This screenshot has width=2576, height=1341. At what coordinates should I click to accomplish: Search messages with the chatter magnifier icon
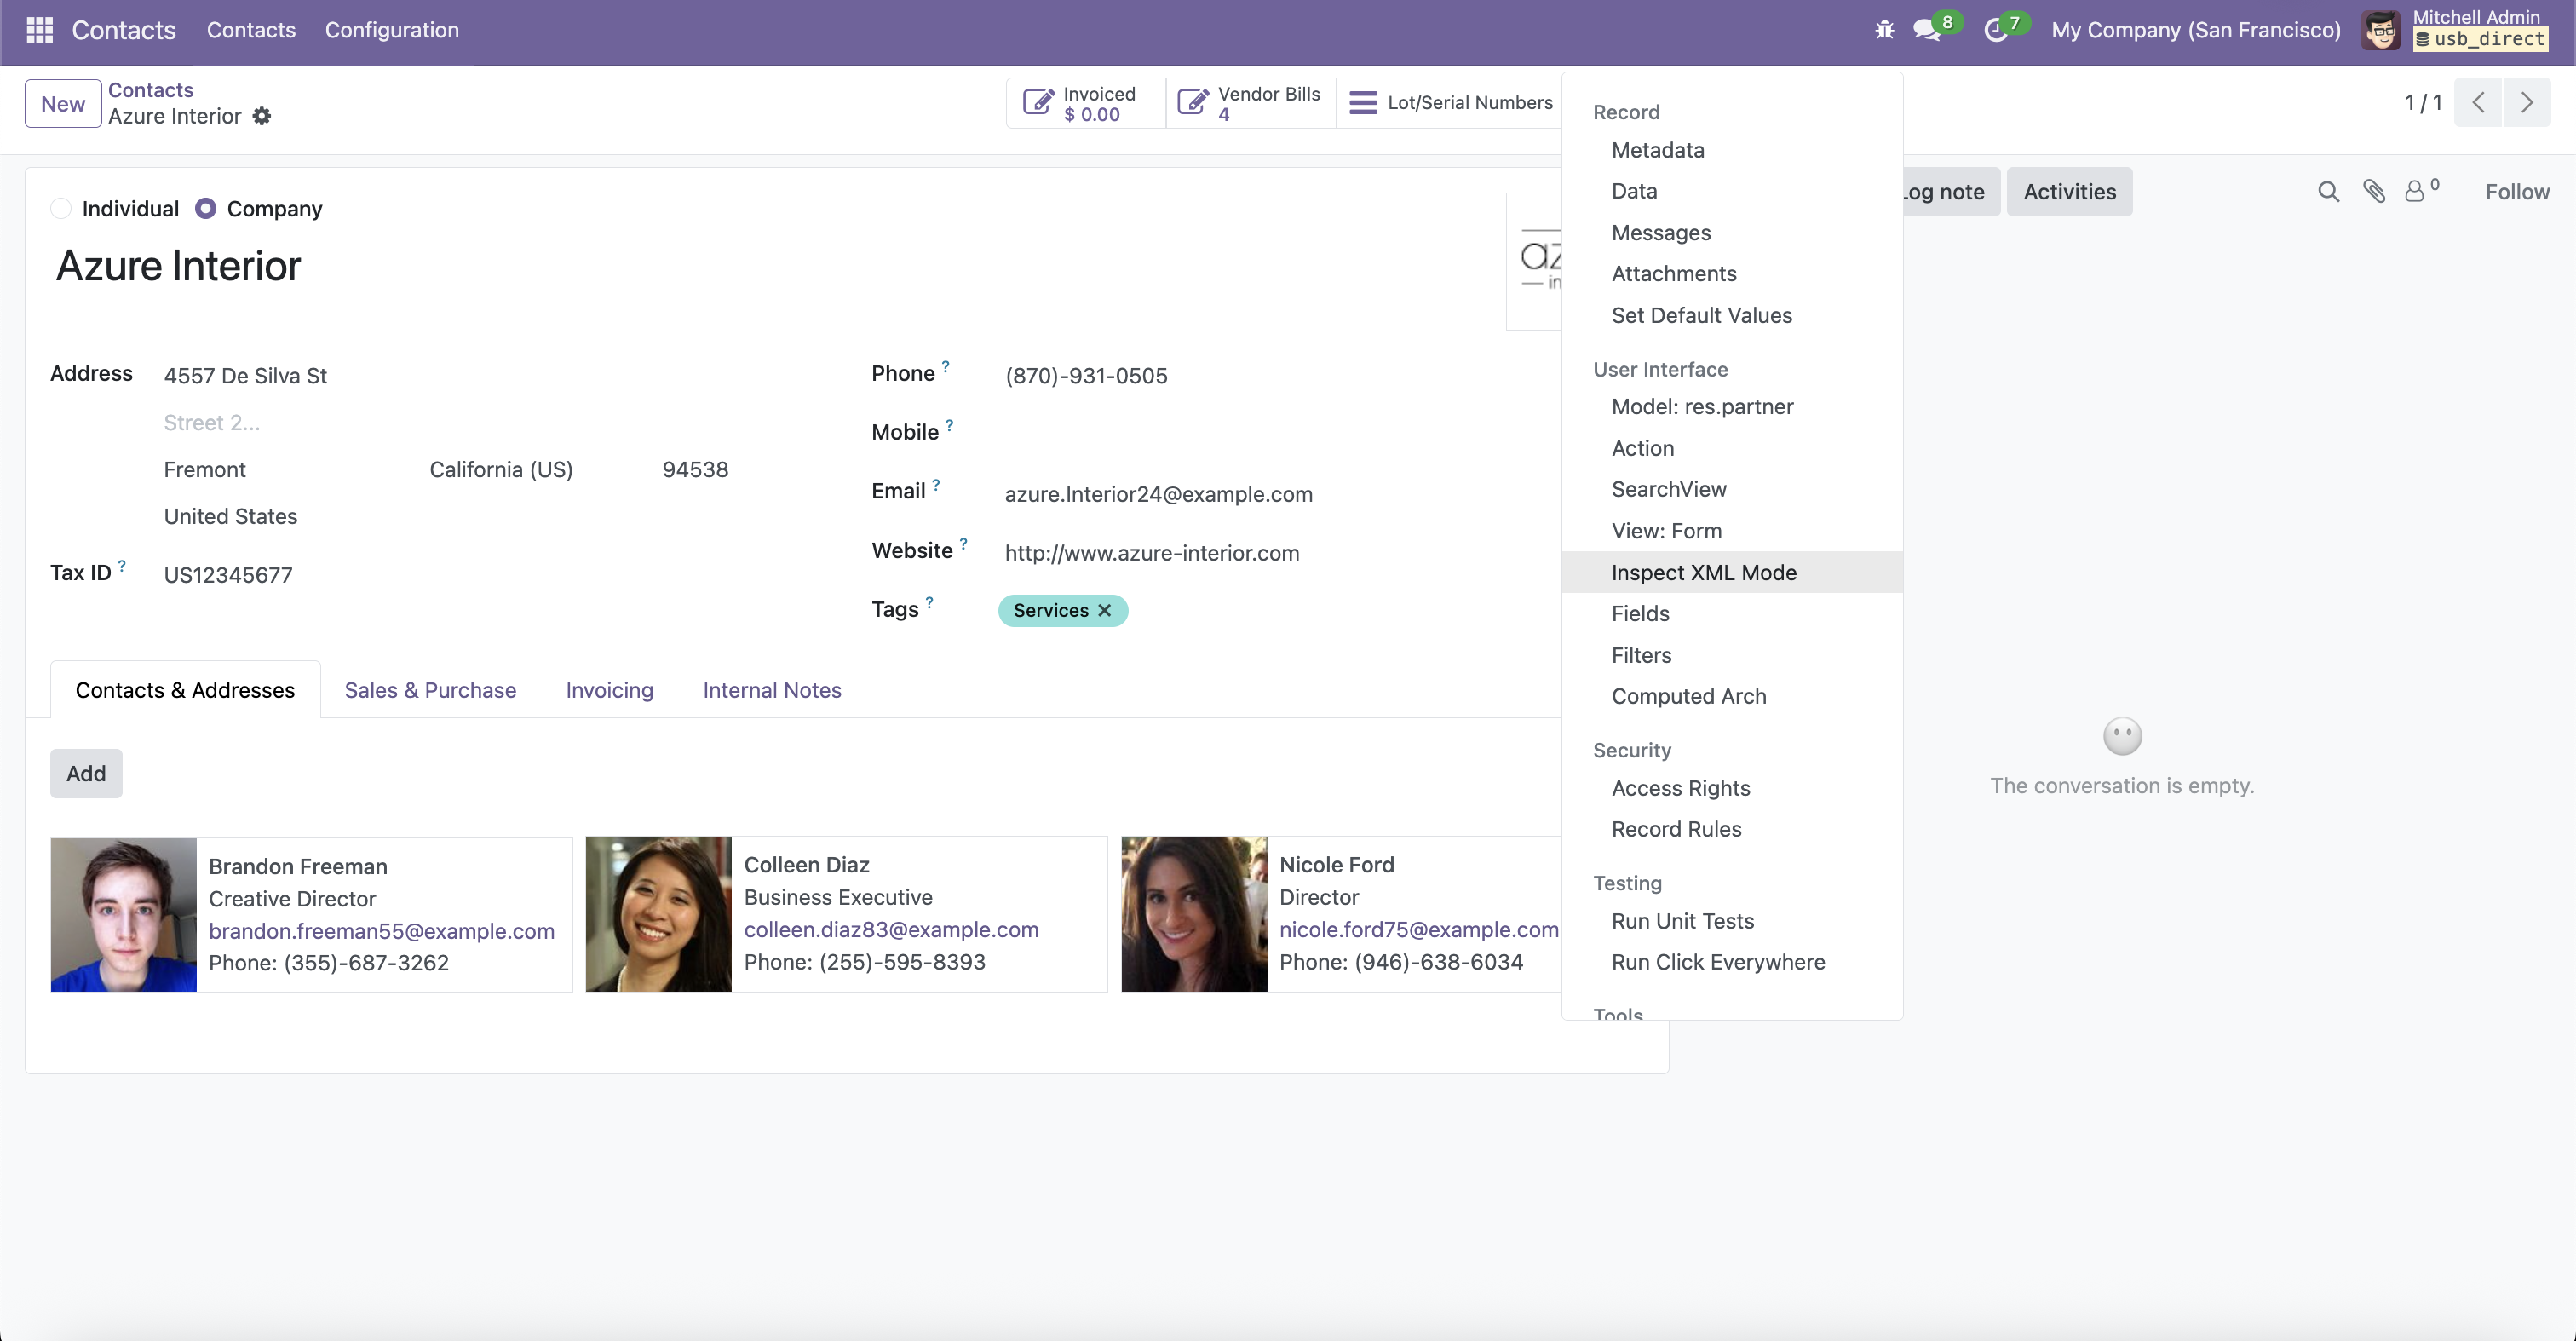2329,192
